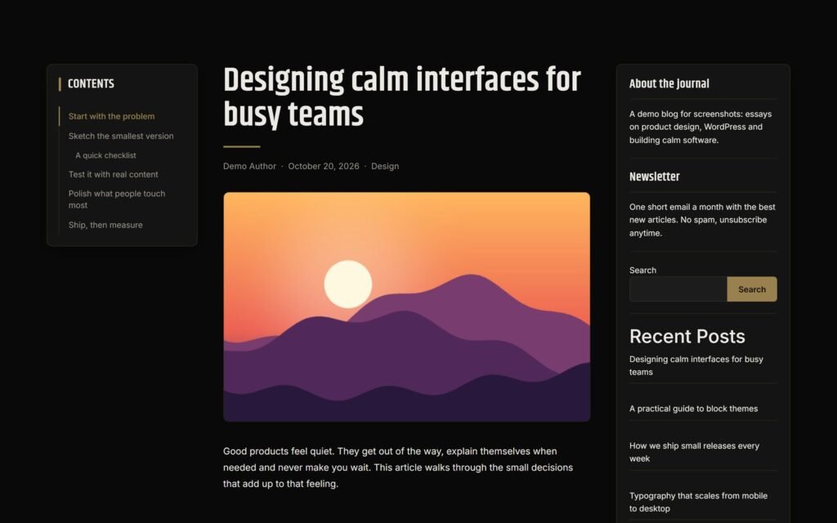Open 'A practical guide to block themes'
The image size is (837, 523).
[693, 409]
